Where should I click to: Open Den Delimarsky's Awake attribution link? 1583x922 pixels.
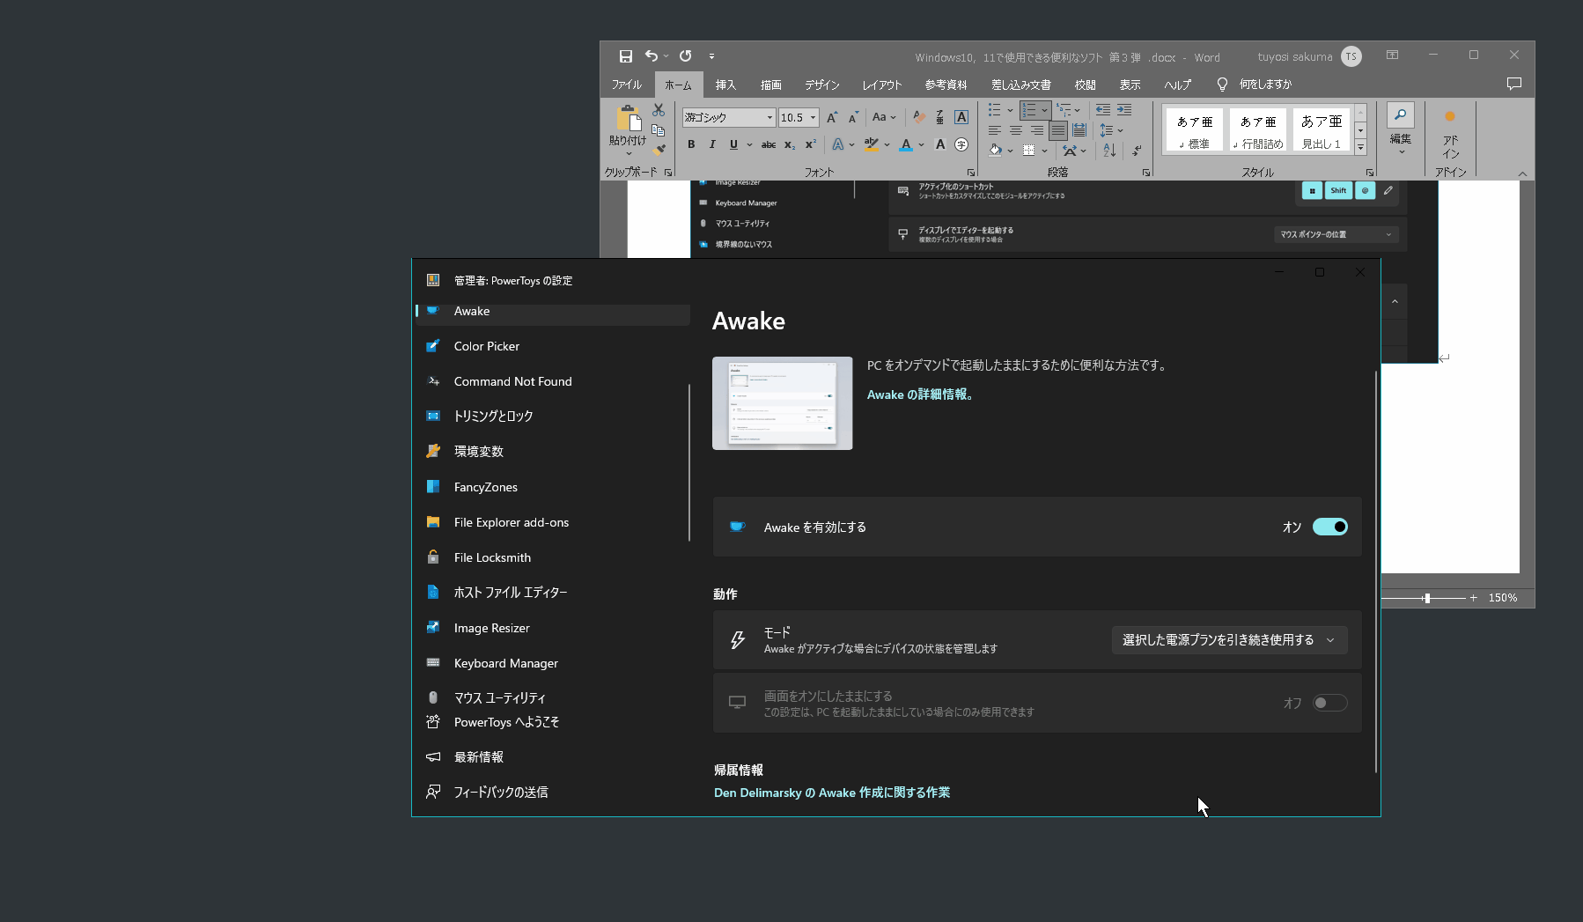pyautogui.click(x=831, y=793)
